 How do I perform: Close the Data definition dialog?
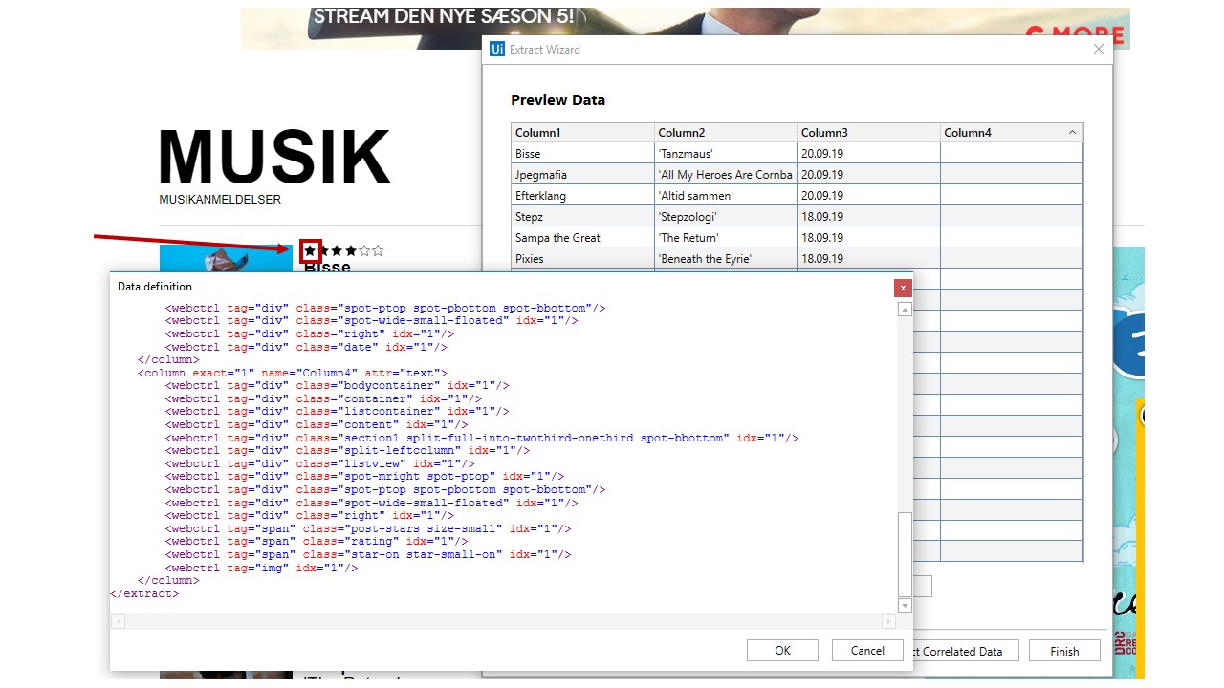(x=904, y=288)
